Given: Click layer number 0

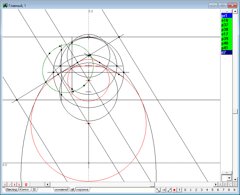Looking at the screenshot, I should click(185, 190).
